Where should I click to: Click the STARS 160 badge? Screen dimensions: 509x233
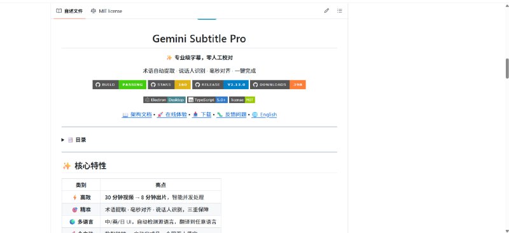click(169, 85)
